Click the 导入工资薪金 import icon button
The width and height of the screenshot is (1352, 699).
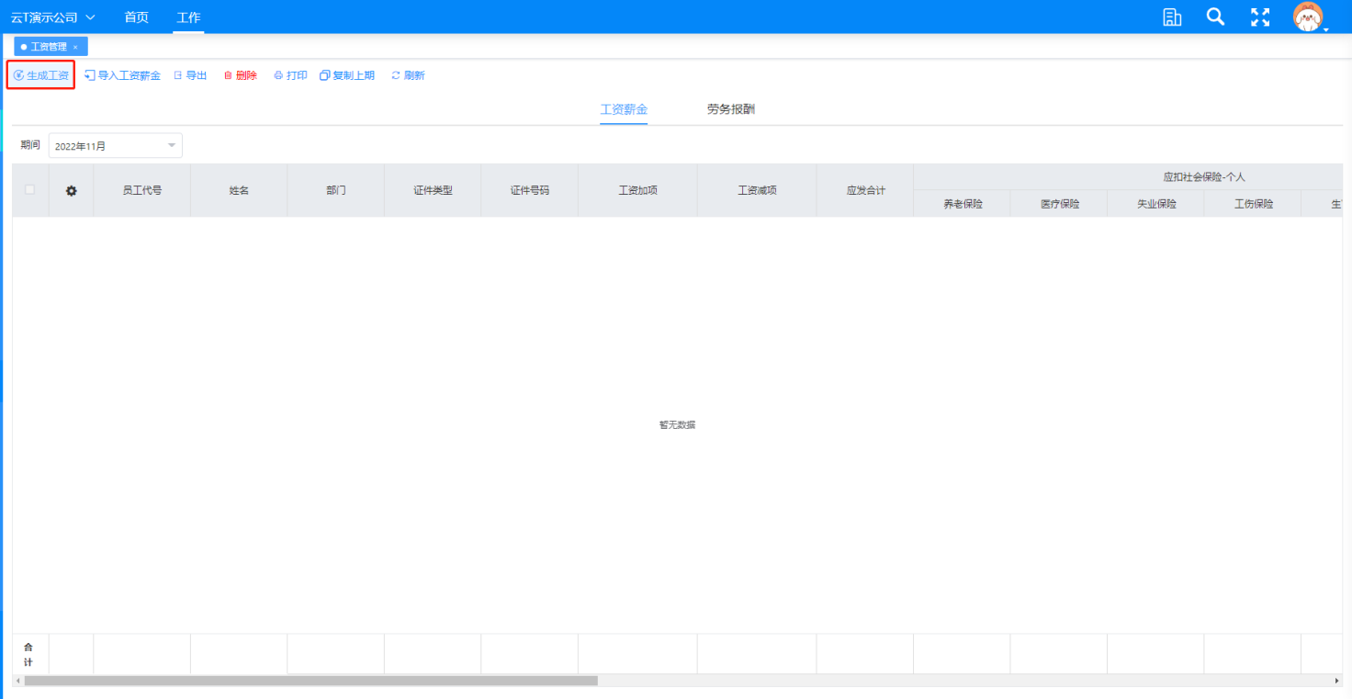(90, 75)
